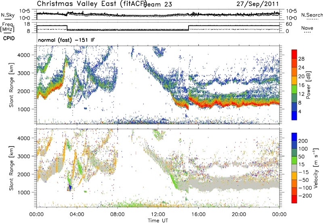Click the left noise axis value '10^5'

(25, 11)
